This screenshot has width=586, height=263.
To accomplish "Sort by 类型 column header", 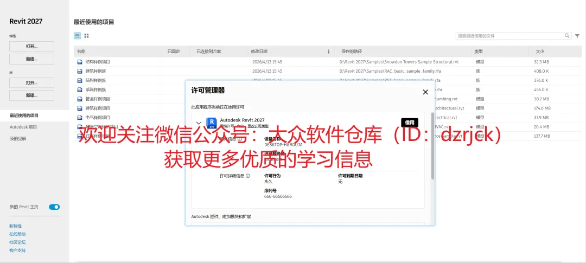I will pos(479,52).
